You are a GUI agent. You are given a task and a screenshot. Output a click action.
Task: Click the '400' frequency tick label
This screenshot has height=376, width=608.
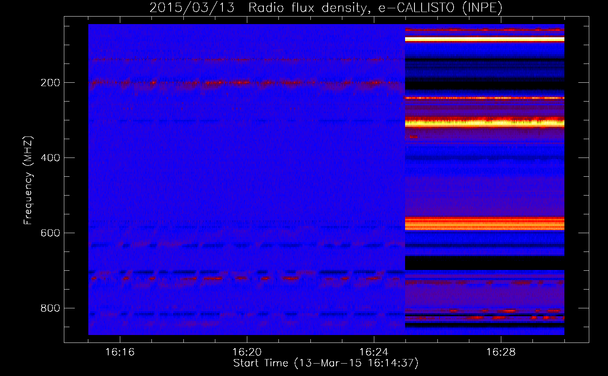point(50,158)
